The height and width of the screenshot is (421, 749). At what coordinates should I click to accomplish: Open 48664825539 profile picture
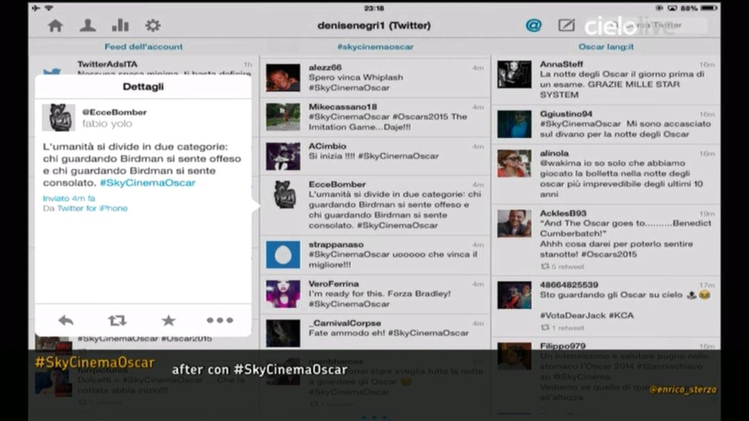[x=514, y=295]
